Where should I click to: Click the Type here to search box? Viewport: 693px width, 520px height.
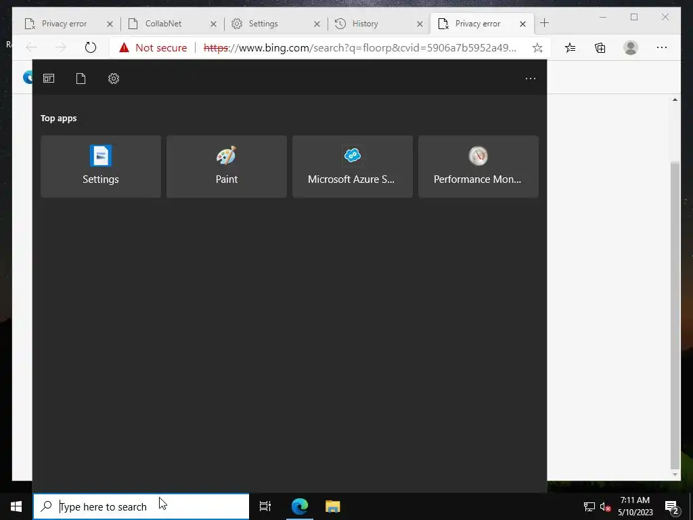pyautogui.click(x=141, y=506)
